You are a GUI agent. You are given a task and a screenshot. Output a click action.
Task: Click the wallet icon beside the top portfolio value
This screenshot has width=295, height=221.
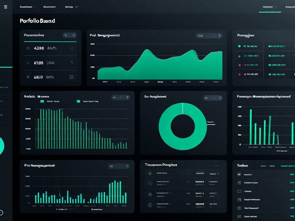point(28,48)
